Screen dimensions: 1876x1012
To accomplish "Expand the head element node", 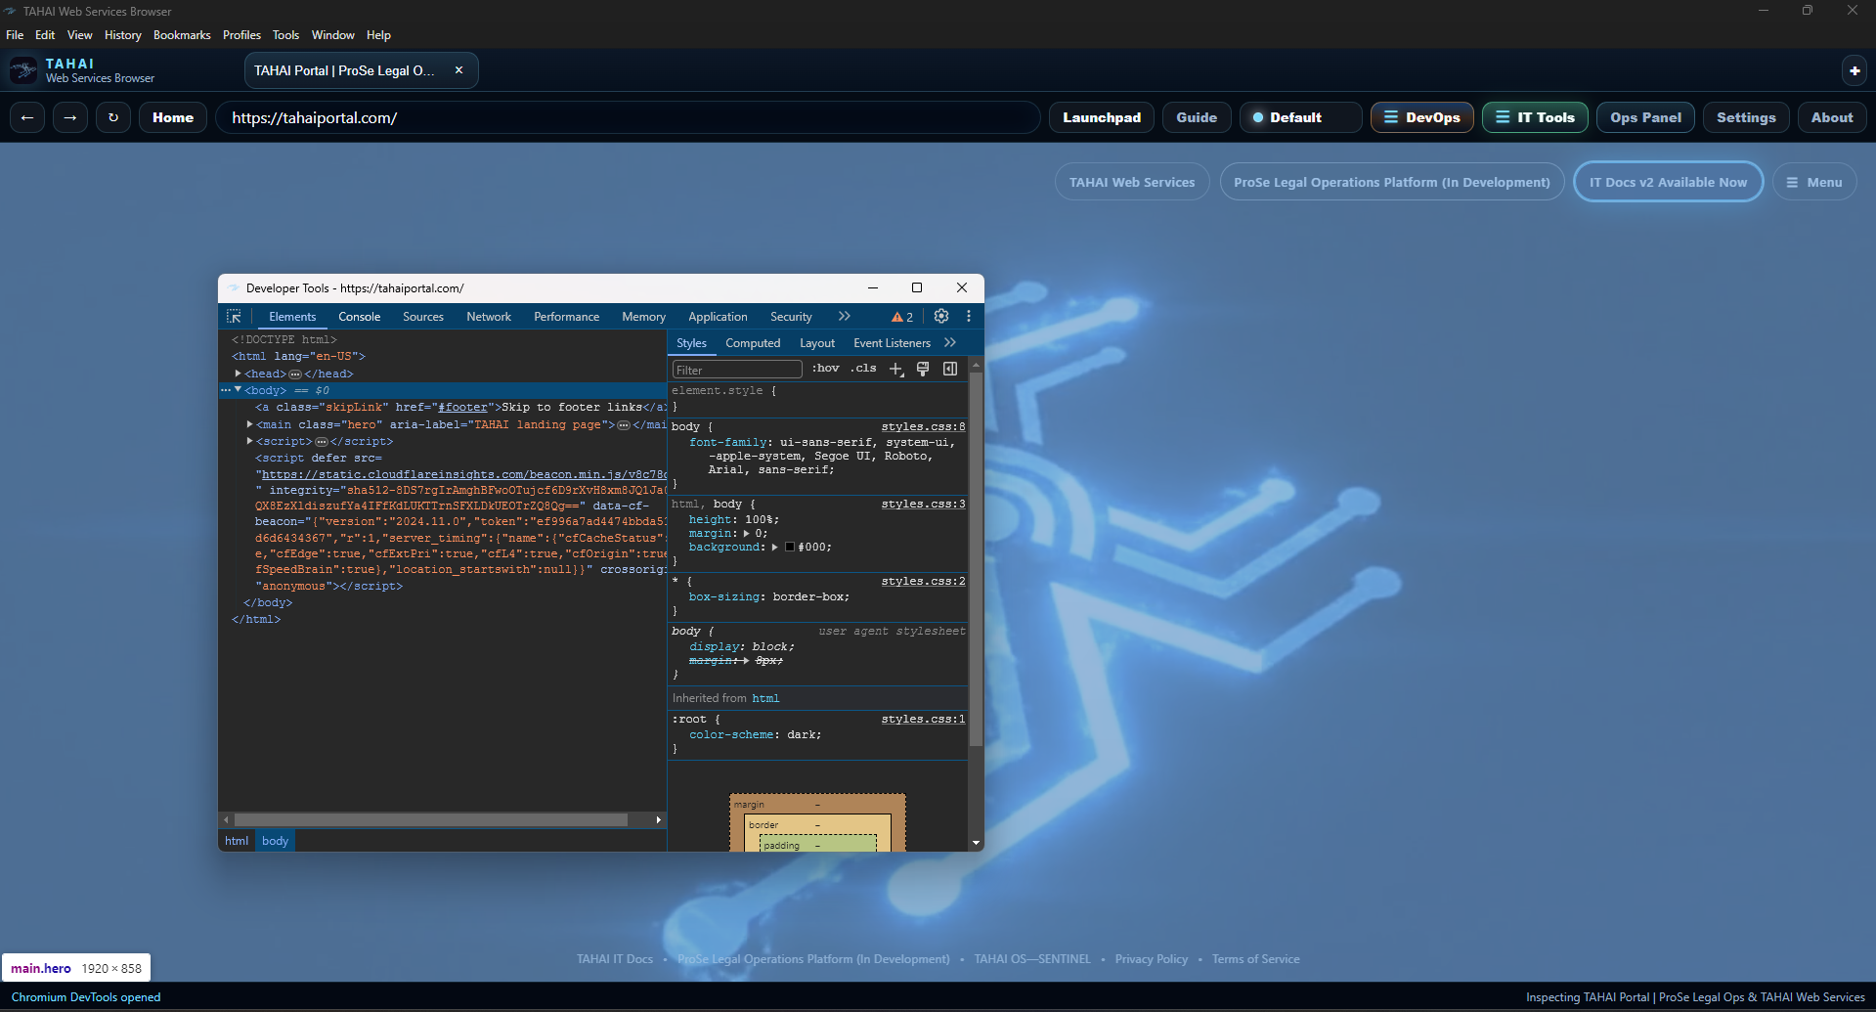I will pos(238,374).
